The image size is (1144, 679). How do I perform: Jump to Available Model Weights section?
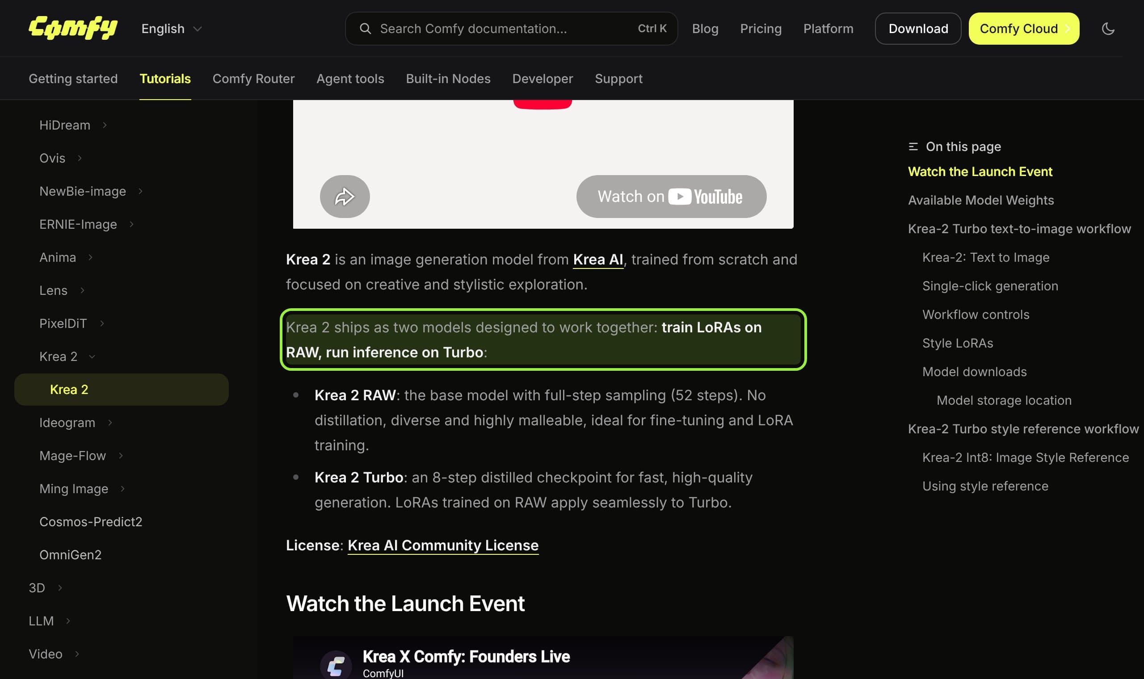click(x=980, y=200)
